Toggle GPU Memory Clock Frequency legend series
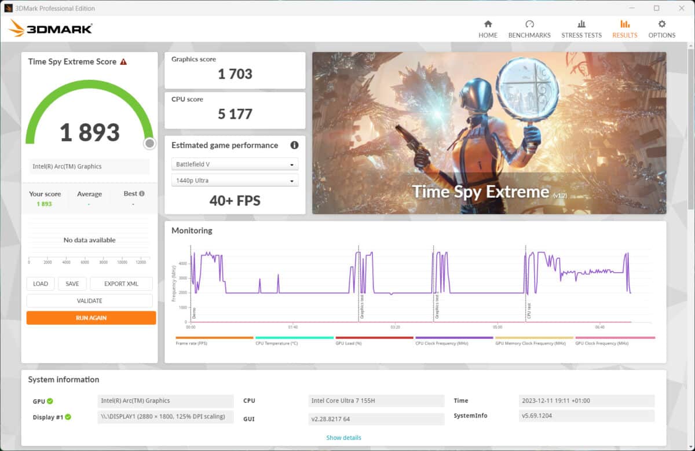This screenshot has height=451, width=695. tap(534, 341)
